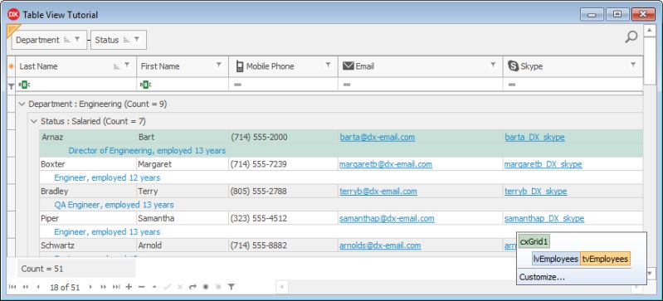Click the vertical scrollbar up arrow

click(x=650, y=31)
